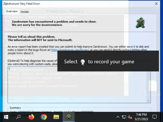Image resolution: width=163 pixels, height=122 pixels.
Task: Click the Doom marine sprite image
Action: tap(140, 23)
